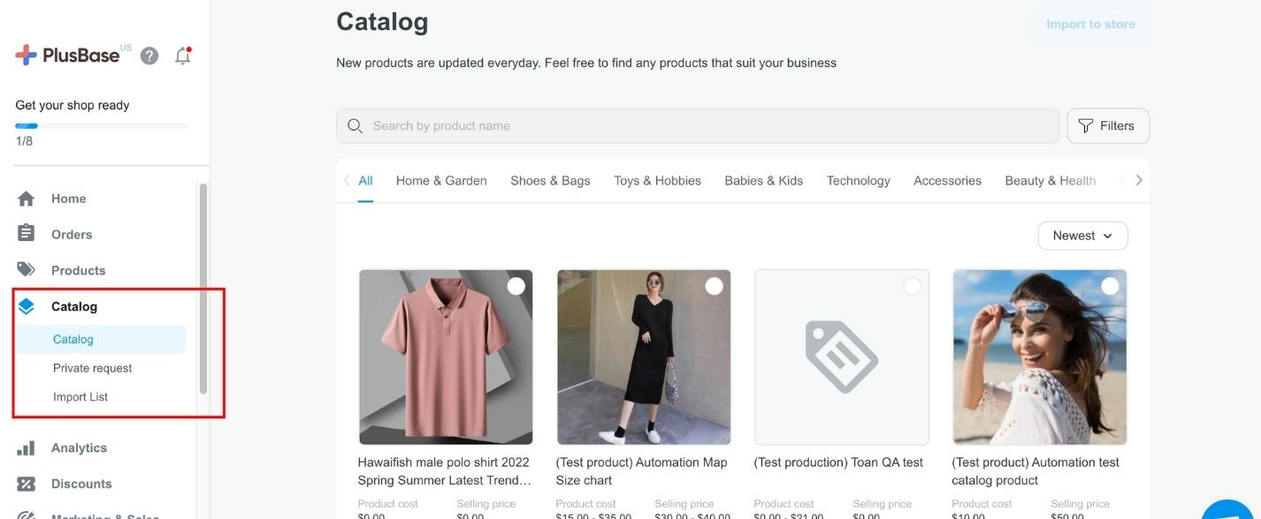Select the Automation Map Size chart checkbox

click(714, 286)
